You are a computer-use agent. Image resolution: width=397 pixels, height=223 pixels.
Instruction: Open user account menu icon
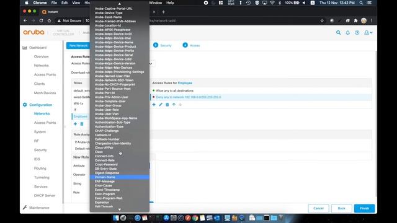pos(368,32)
